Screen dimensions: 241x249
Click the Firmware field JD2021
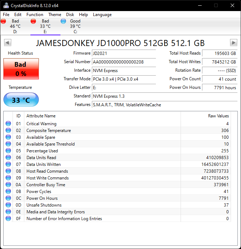pyautogui.click(x=124, y=53)
